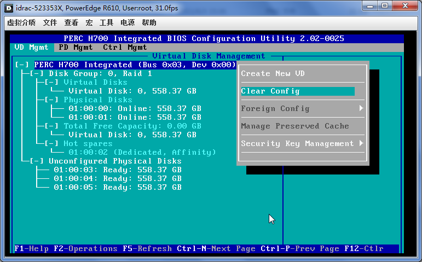Select PERC H700 Integrated controller row
422x262 pixels.
point(135,65)
